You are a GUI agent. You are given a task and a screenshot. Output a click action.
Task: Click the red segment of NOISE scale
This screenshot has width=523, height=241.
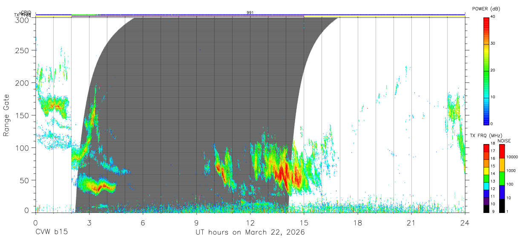(x=501, y=151)
